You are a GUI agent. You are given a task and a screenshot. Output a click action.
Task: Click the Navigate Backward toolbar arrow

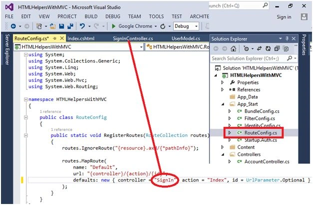[13, 26]
